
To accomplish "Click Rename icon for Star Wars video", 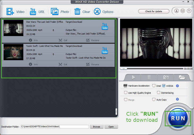I will pyautogui.click(x=88, y=40).
